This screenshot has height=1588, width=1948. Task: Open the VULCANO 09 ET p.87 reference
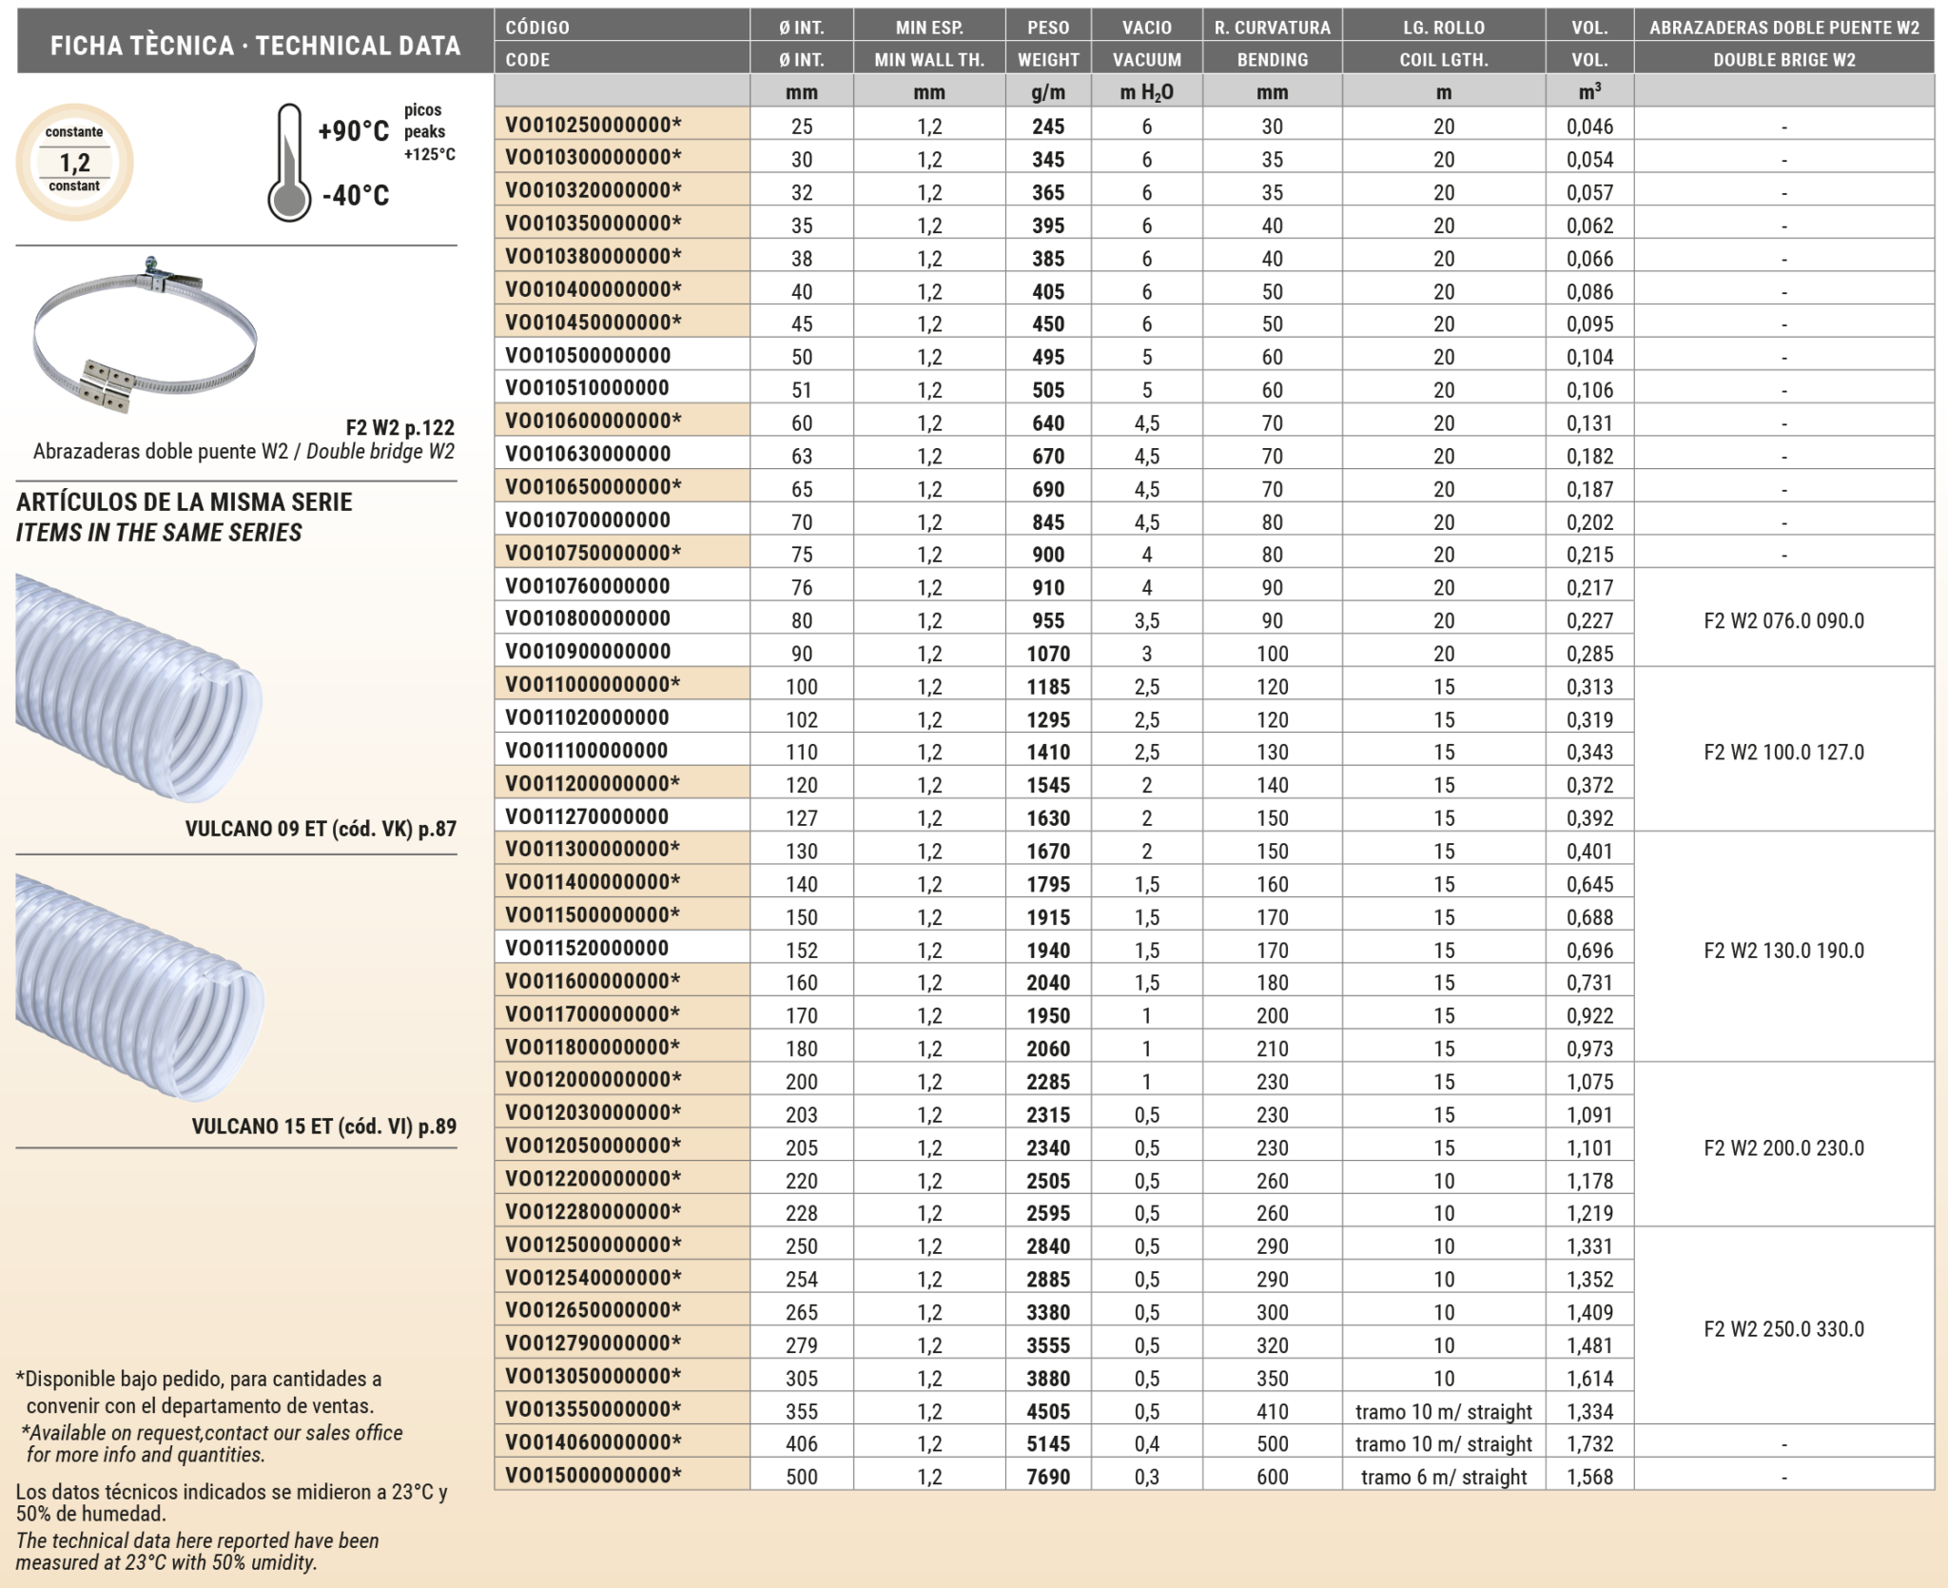click(x=321, y=829)
